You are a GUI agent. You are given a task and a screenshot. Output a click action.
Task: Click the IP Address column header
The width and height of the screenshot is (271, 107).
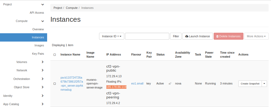pyautogui.click(x=114, y=54)
